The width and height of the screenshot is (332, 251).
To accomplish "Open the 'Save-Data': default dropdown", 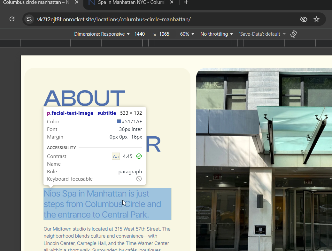I will pyautogui.click(x=262, y=34).
